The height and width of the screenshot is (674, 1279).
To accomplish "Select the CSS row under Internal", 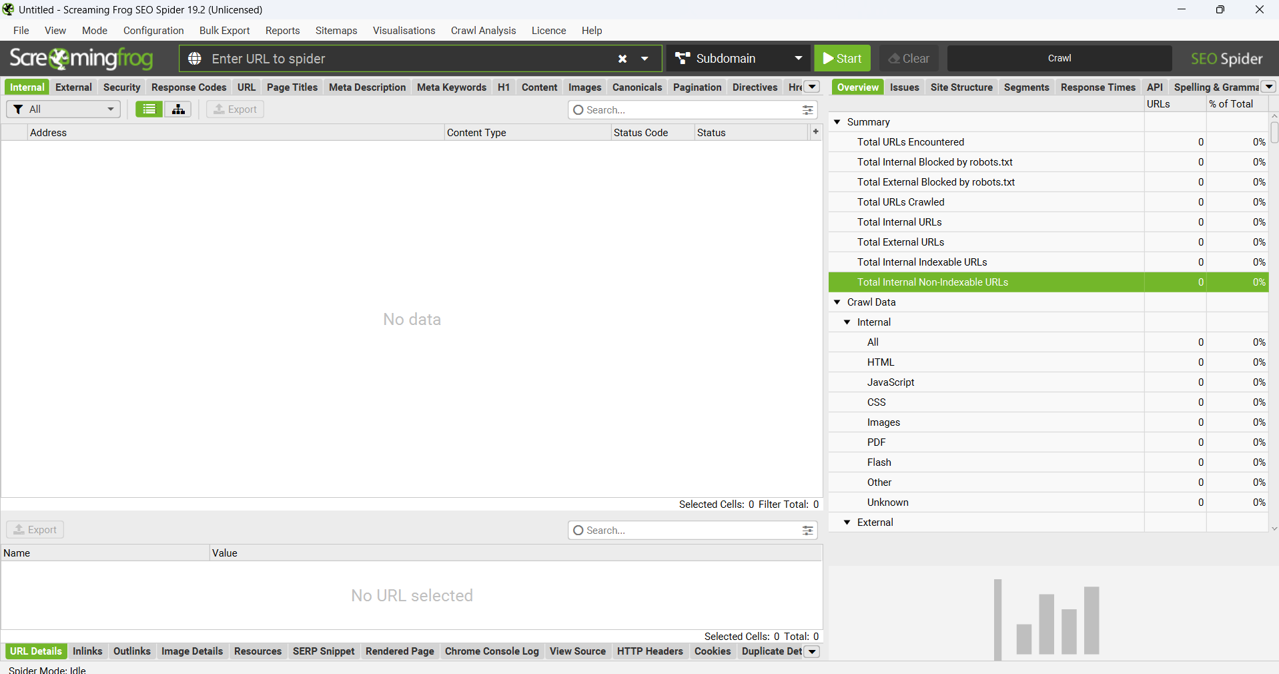I will click(1048, 402).
